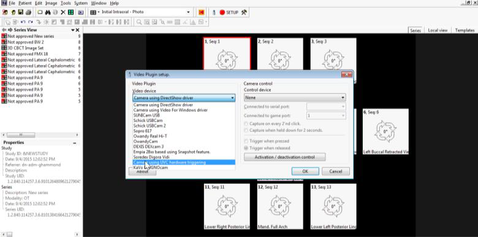
Task: Click the pointer arrow tool in second toolbar
Action: pos(8,22)
